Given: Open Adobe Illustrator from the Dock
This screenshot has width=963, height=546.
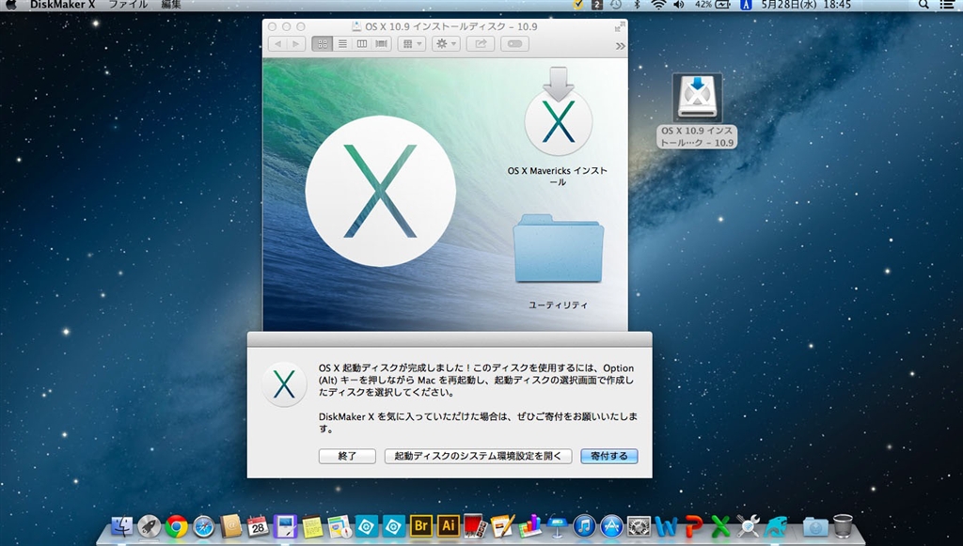Looking at the screenshot, I should click(449, 526).
